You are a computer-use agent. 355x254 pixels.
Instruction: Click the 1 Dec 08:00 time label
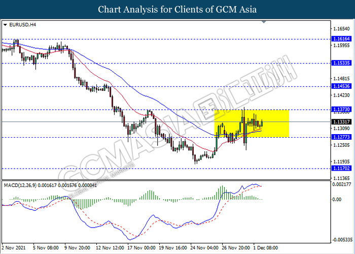pyautogui.click(x=266, y=248)
